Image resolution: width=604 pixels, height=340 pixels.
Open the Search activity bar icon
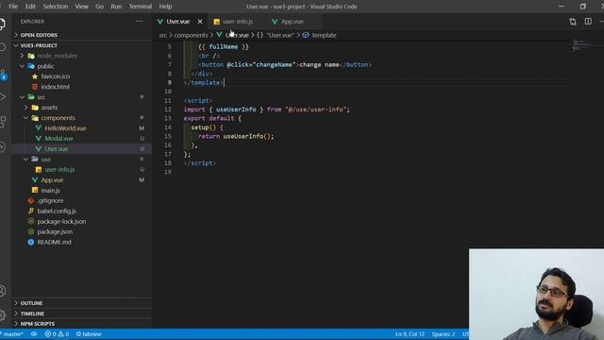(2, 48)
